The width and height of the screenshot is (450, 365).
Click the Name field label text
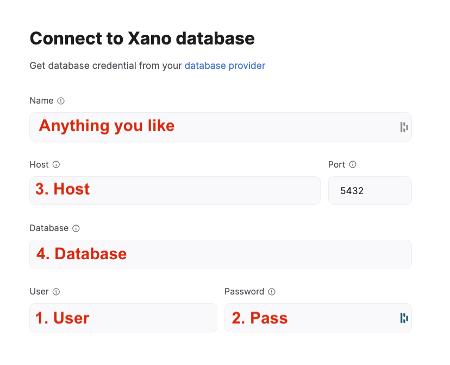[40, 100]
